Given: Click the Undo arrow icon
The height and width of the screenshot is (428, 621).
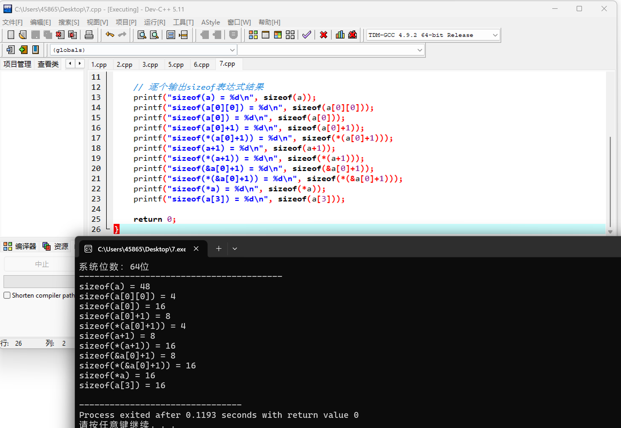Looking at the screenshot, I should [109, 35].
